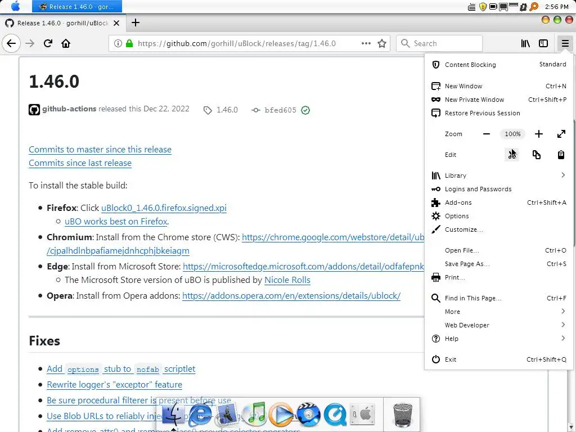Close the Release 1.46.0 tab
The height and width of the screenshot is (432, 576).
pyautogui.click(x=116, y=23)
